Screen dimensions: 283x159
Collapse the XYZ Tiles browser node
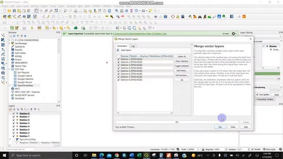pos(10,69)
